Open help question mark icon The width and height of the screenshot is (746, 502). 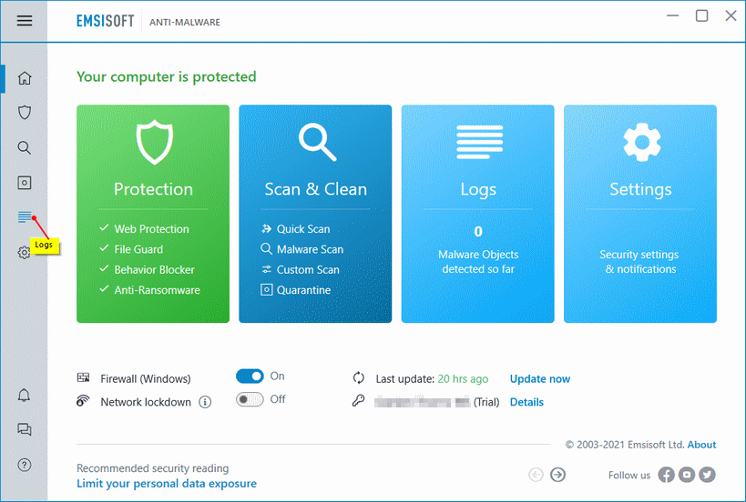pos(25,465)
